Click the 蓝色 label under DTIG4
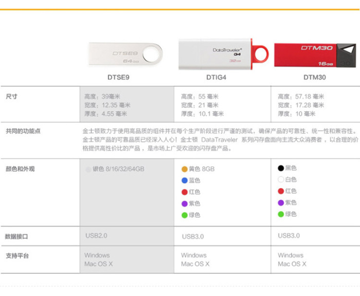360x296 pixels. click(194, 180)
